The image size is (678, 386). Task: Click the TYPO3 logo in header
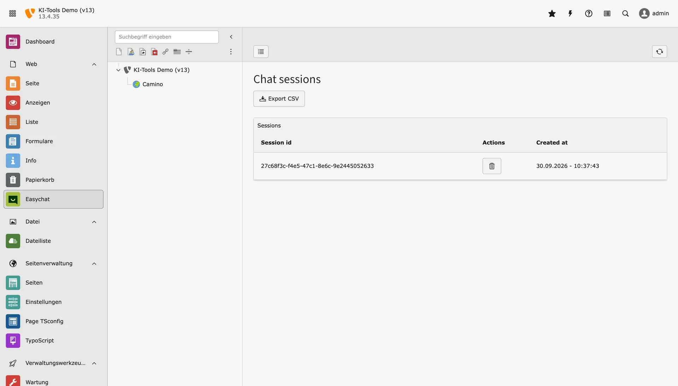click(x=30, y=13)
